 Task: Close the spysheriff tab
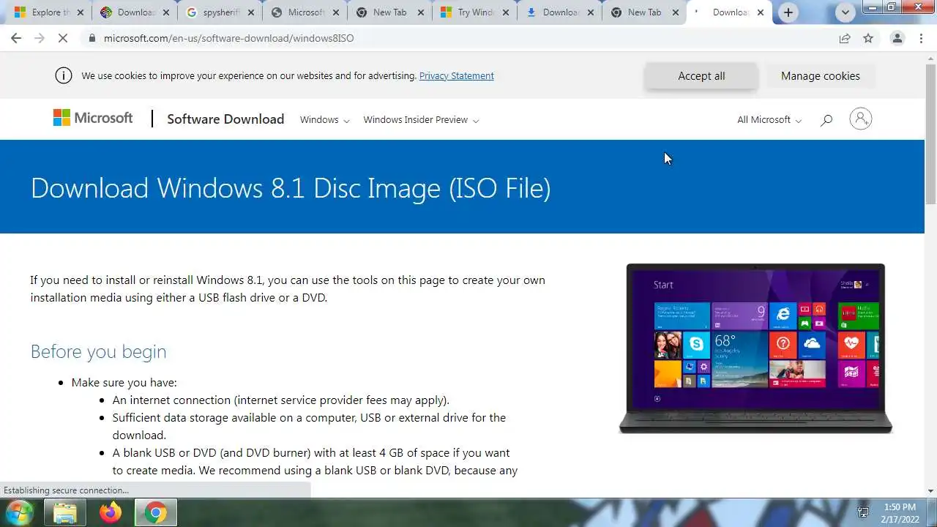250,12
